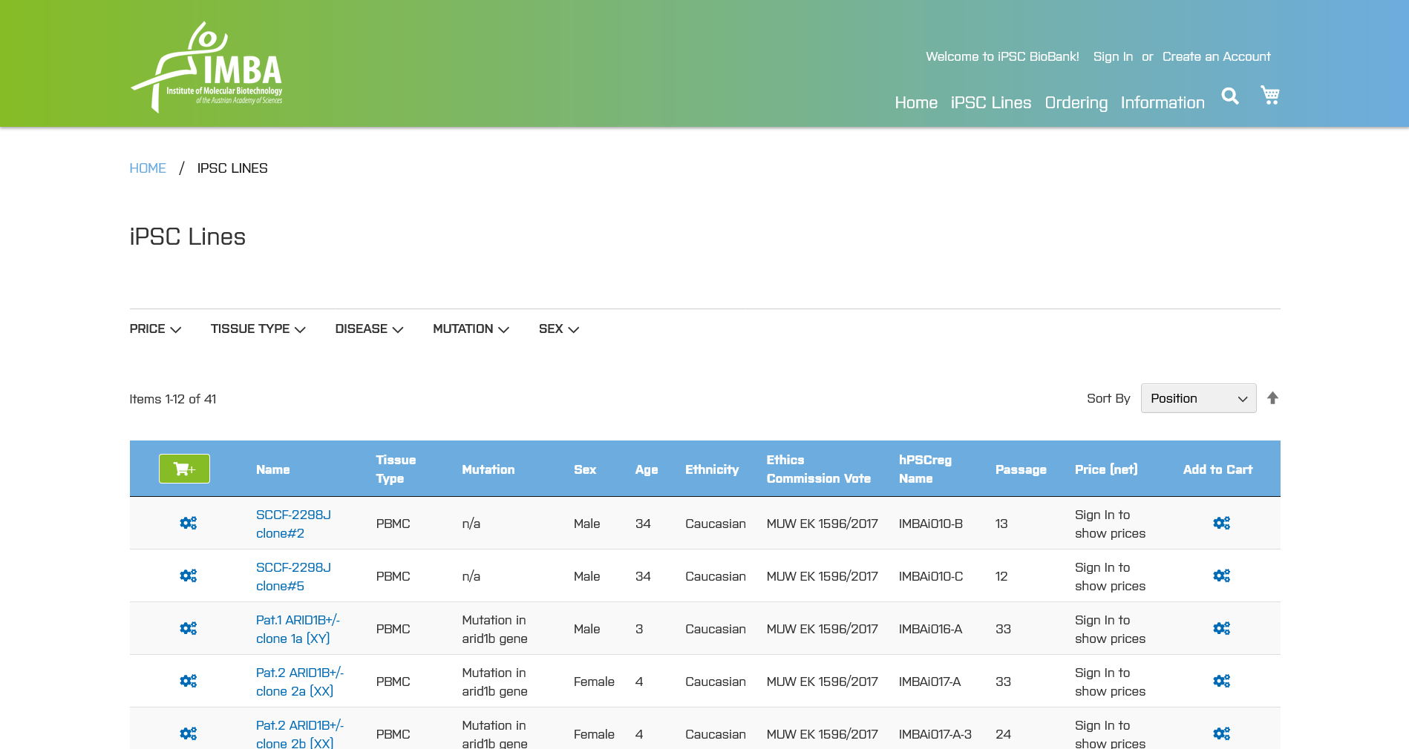This screenshot has width=1409, height=749.
Task: Expand the TISSUE TYPE filter
Action: point(258,329)
